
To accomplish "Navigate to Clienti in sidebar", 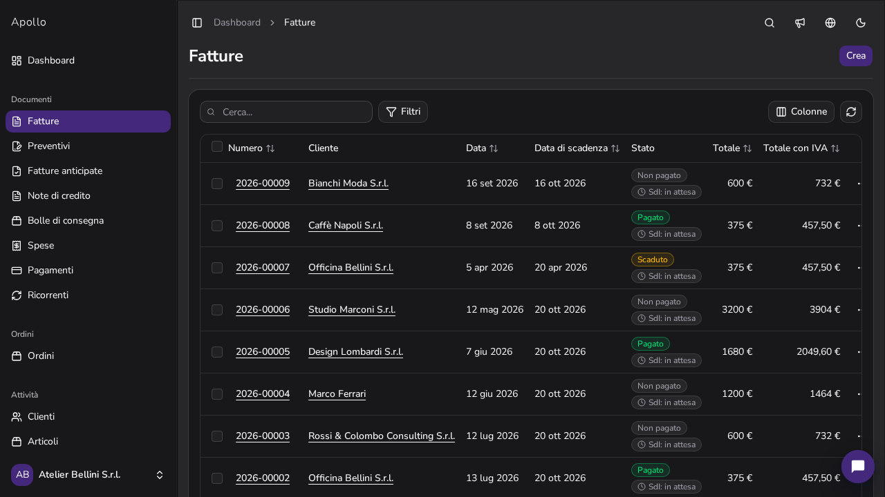I will point(88,417).
